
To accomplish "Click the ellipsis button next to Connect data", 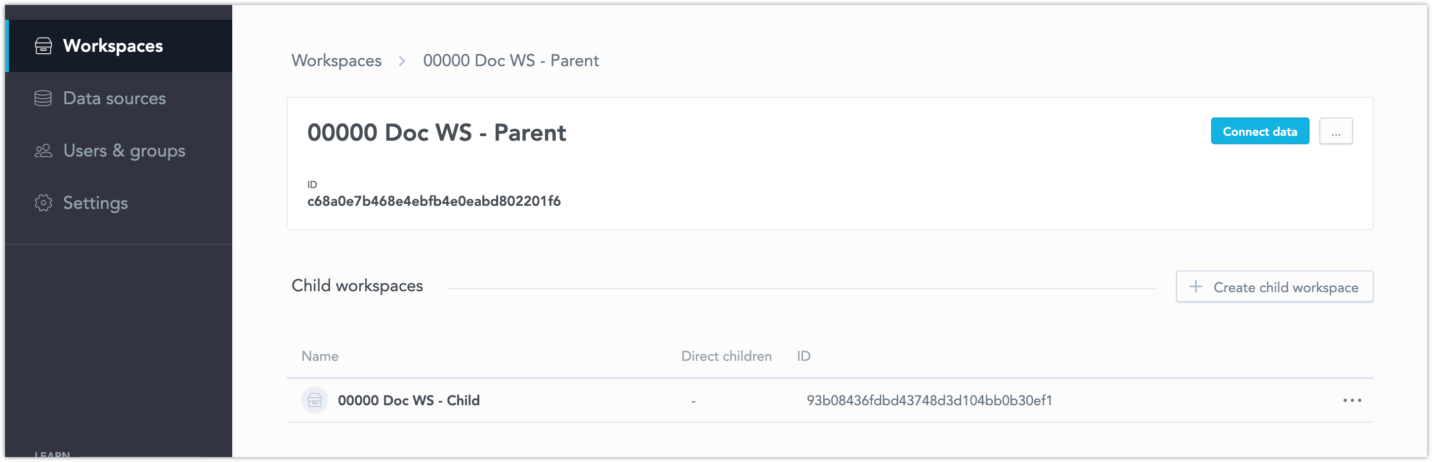I will [x=1335, y=131].
